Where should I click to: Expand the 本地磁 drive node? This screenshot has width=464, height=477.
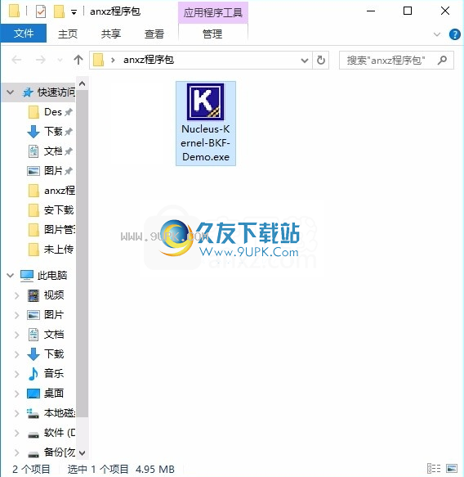tap(16, 413)
